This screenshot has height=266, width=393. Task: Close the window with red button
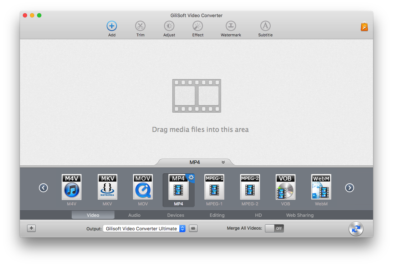click(25, 15)
